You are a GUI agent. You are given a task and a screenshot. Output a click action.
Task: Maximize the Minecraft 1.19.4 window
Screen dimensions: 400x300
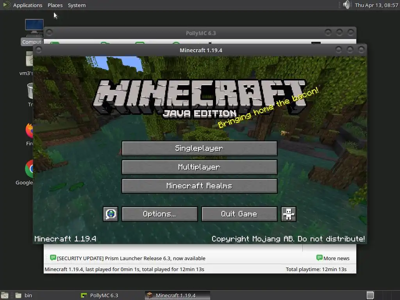tap(350, 50)
